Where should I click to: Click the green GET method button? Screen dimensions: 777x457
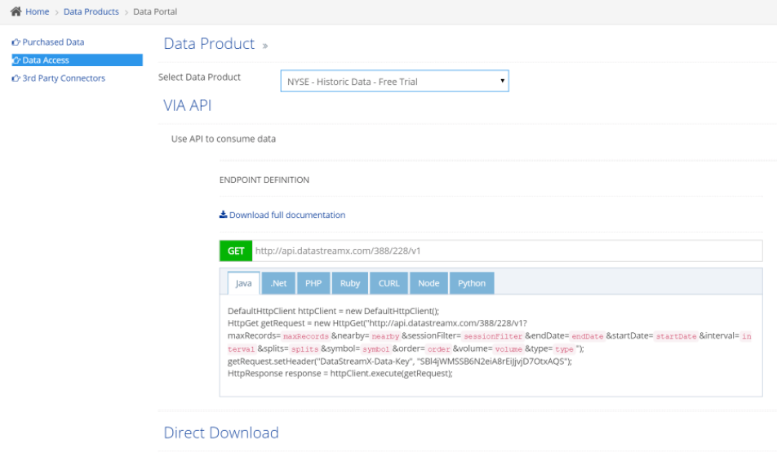tap(236, 251)
